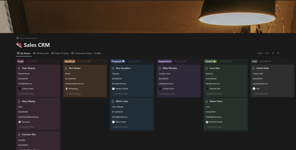Open the Mitch Cohn card
This screenshot has height=150, width=296.
[132, 114]
